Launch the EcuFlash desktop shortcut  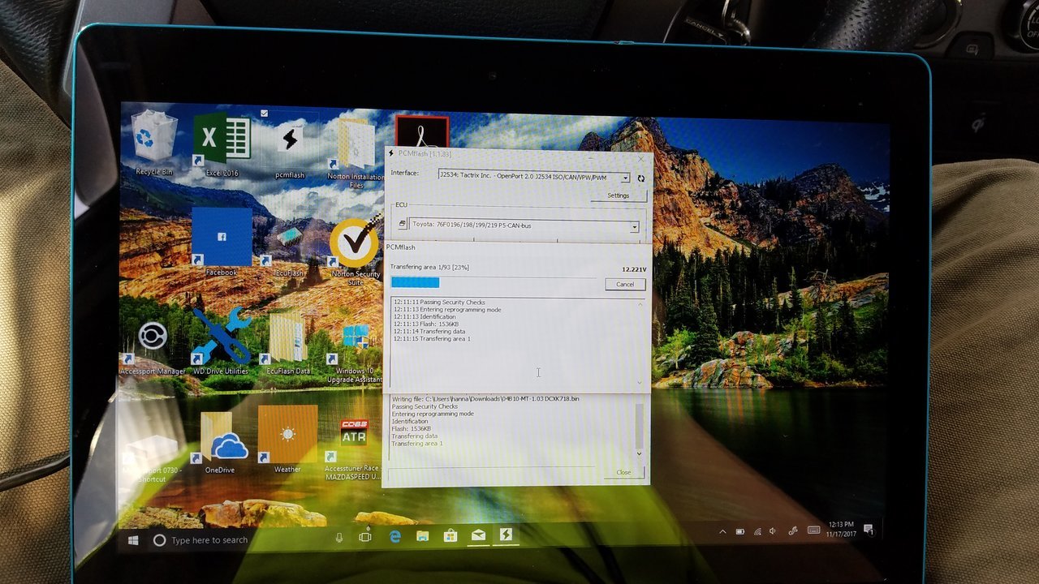(290, 250)
